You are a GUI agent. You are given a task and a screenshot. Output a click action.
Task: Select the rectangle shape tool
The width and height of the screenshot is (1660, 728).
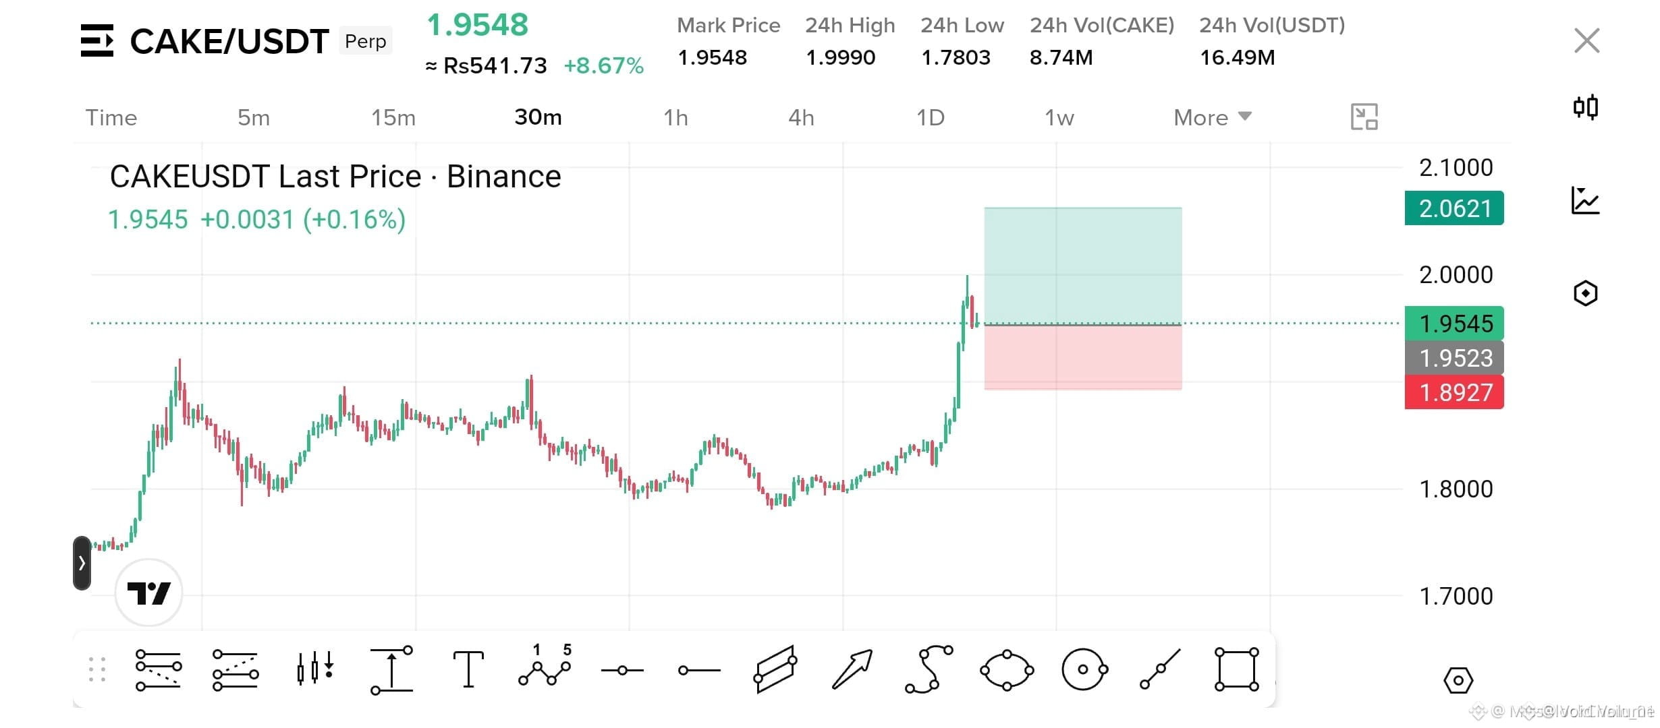1237,669
